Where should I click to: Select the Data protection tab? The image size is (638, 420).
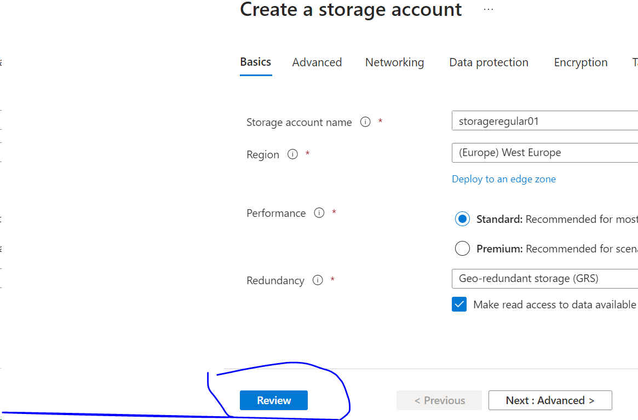(488, 62)
